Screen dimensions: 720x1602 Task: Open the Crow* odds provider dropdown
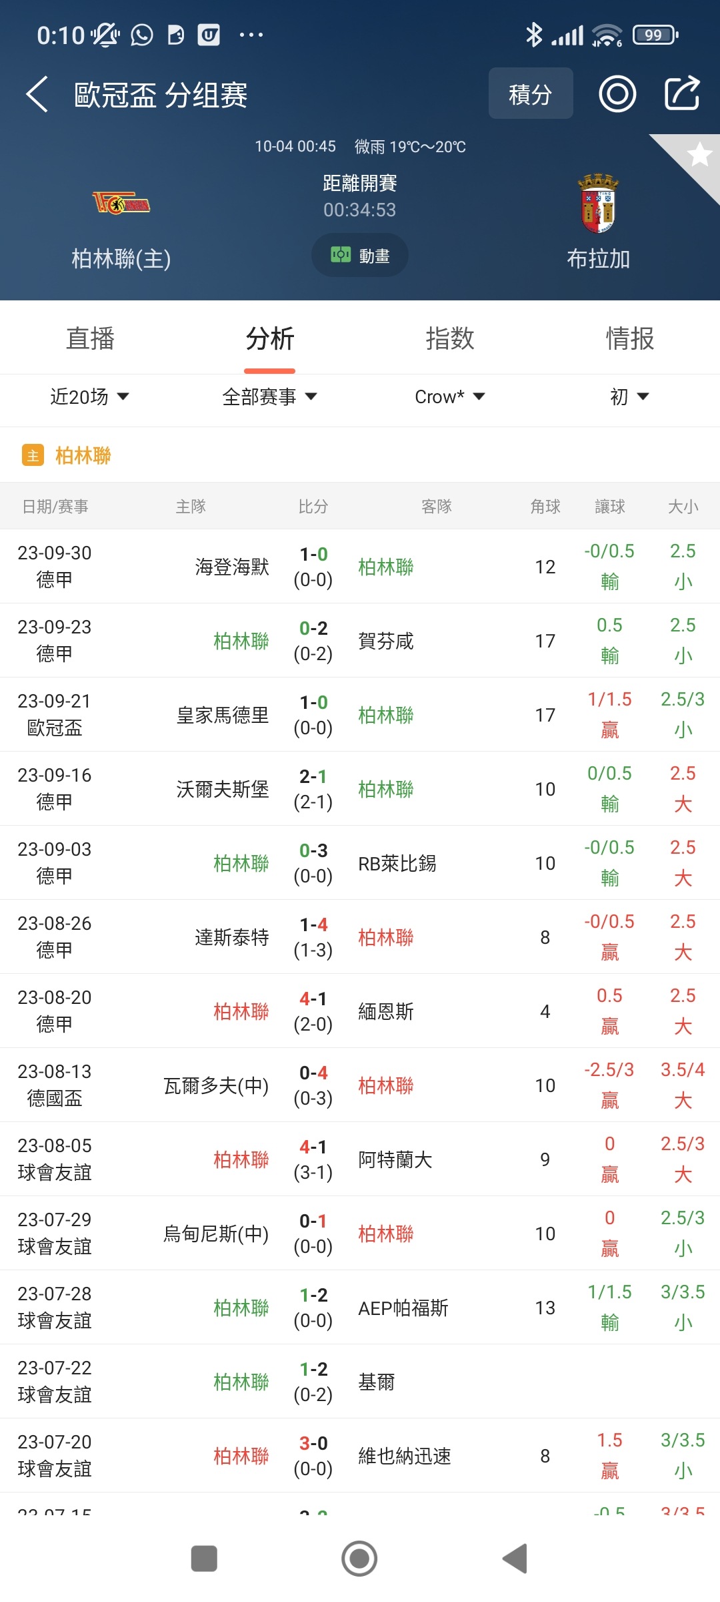pos(449,397)
